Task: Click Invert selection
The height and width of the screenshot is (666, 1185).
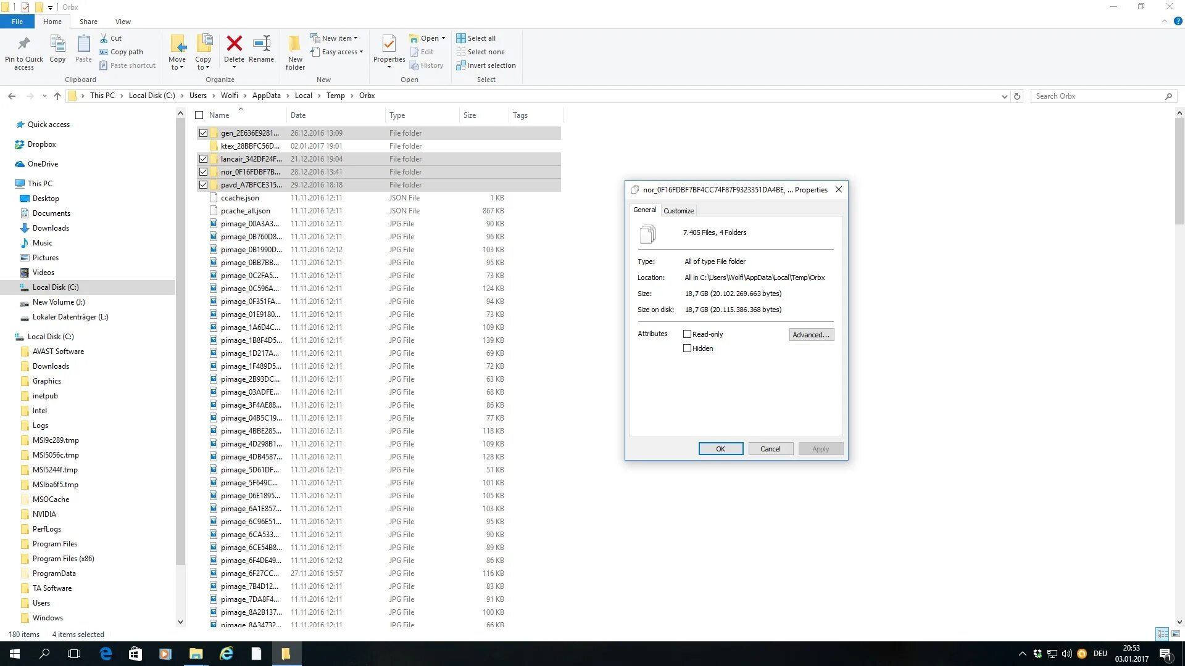Action: 486,65
